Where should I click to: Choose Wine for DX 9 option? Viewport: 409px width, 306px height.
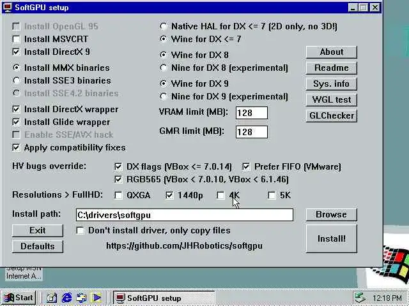[x=164, y=84]
